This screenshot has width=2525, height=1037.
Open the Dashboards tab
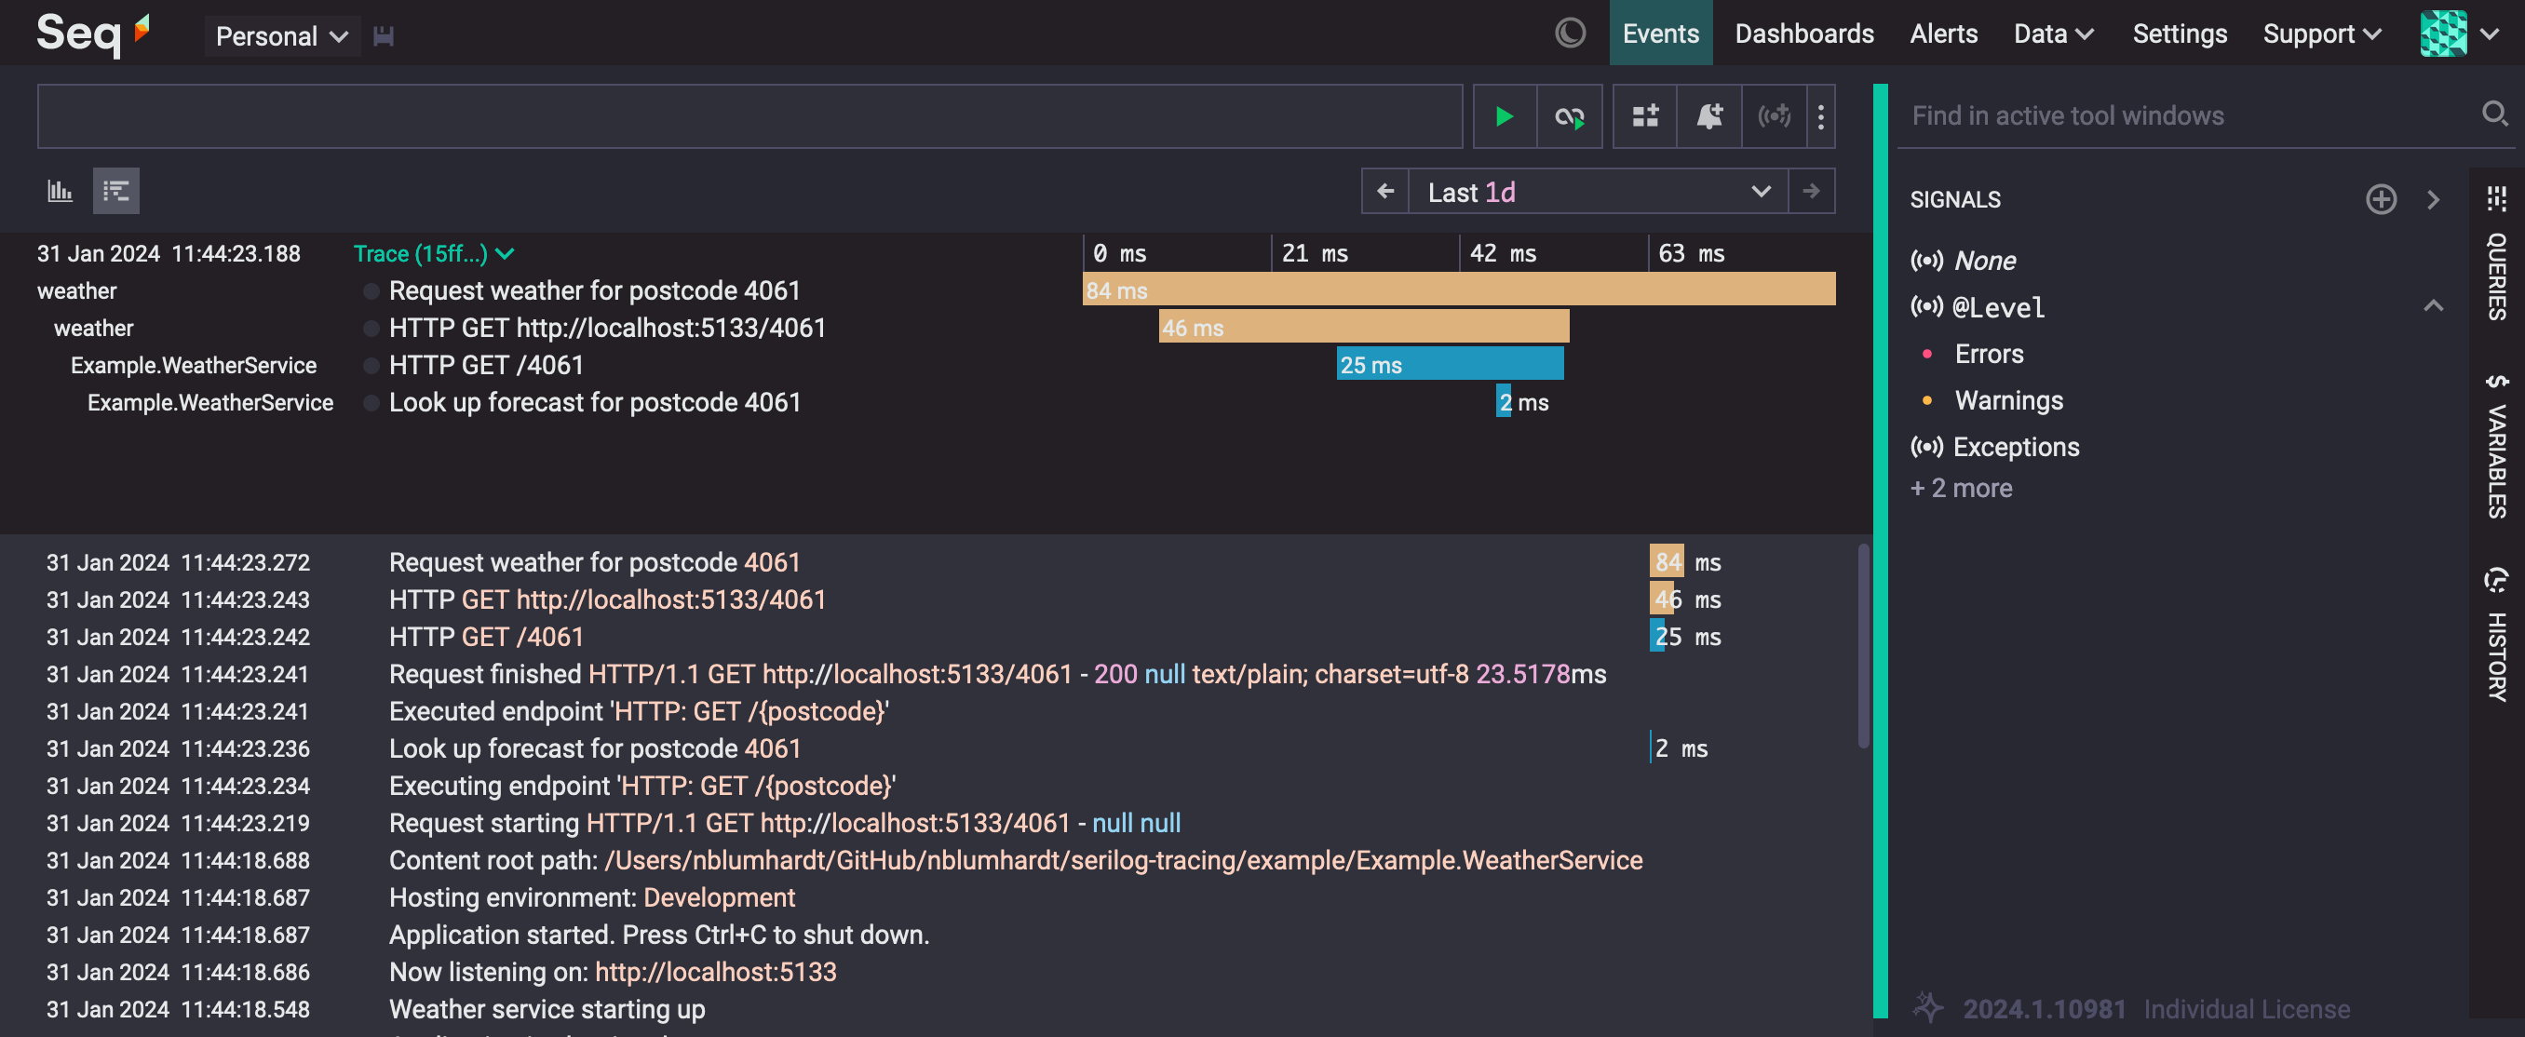pyautogui.click(x=1803, y=34)
